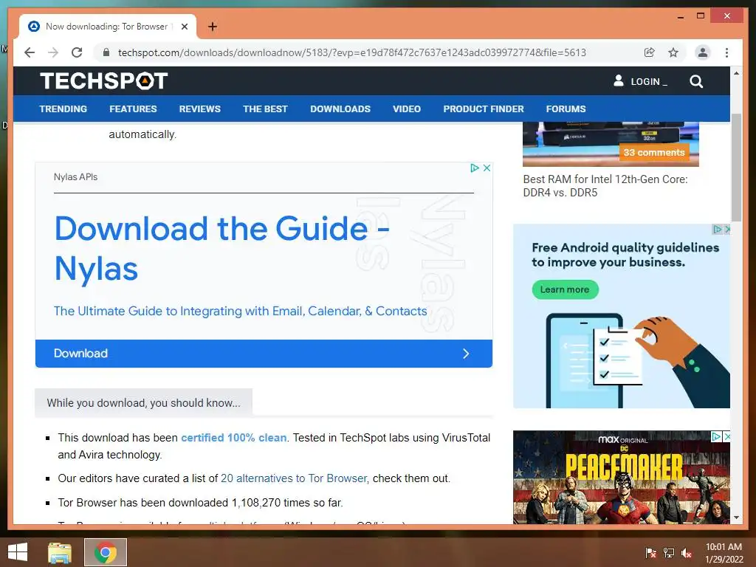Close the Peacemaker ad
The height and width of the screenshot is (567, 756).
pos(727,436)
